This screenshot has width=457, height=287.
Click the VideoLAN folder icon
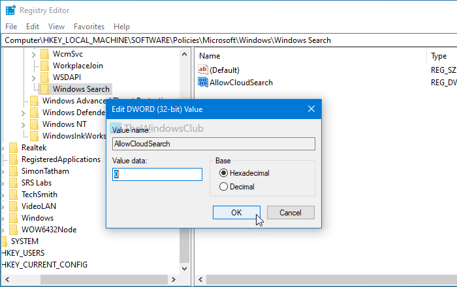(12, 206)
